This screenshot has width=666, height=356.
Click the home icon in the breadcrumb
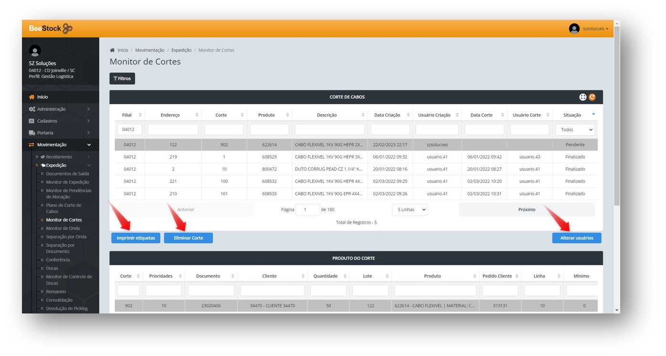coord(112,50)
